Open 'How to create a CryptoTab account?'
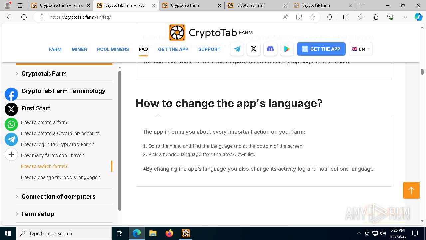The image size is (426, 240). click(61, 133)
